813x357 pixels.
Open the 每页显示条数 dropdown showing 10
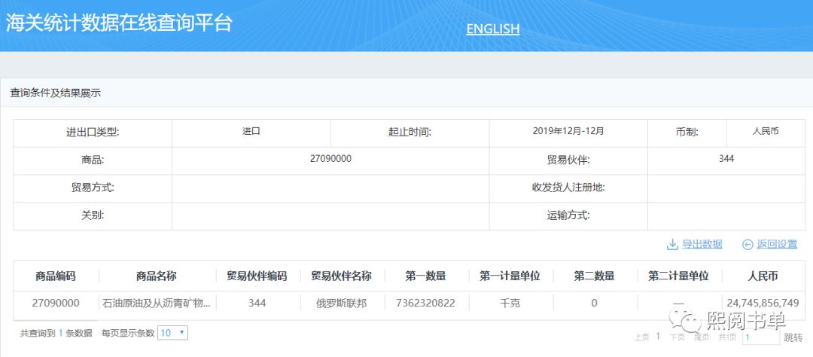(173, 333)
